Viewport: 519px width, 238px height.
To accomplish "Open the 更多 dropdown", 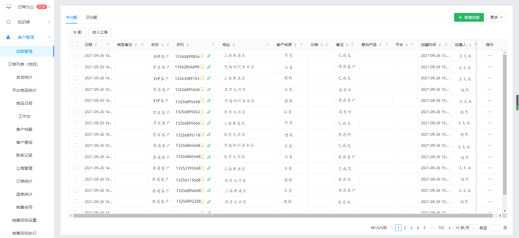I will [497, 17].
